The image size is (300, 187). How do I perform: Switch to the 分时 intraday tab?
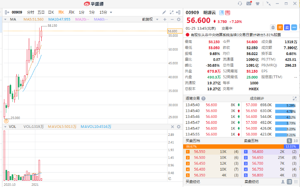[30, 12]
